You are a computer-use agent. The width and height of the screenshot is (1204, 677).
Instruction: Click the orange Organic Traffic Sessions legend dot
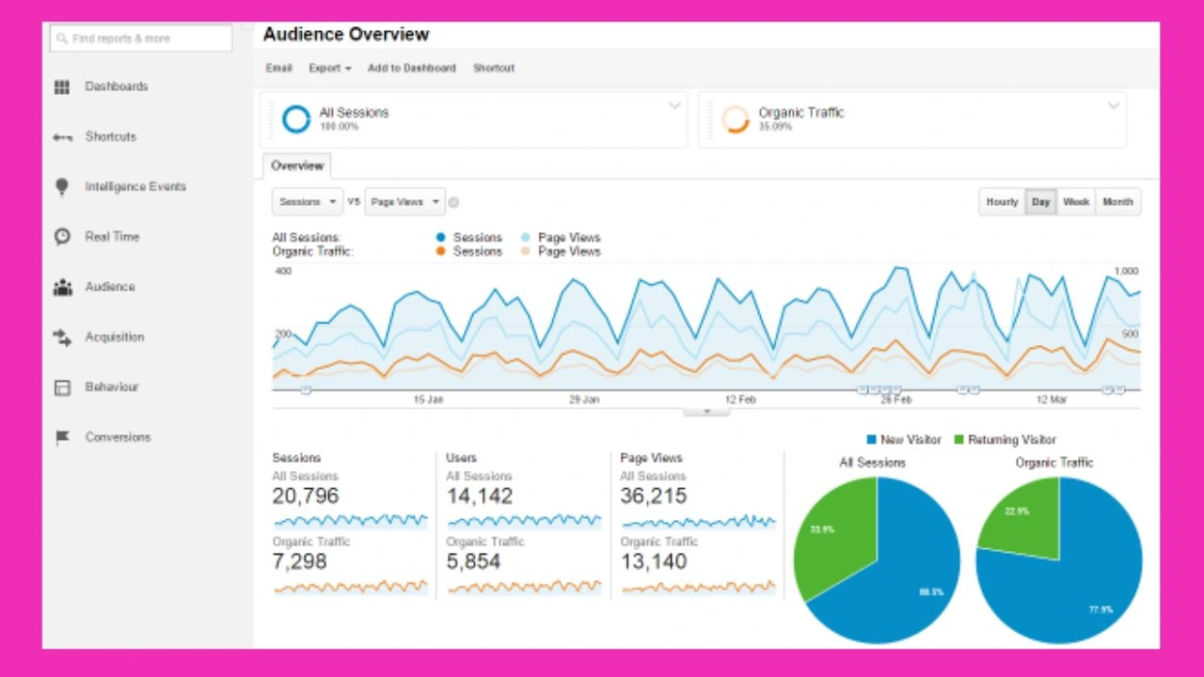tap(440, 252)
